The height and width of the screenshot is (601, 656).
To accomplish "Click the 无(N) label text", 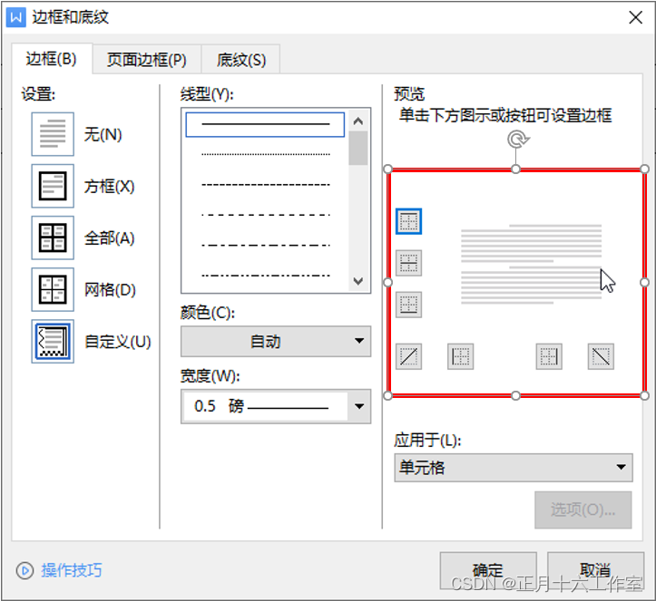I will point(103,134).
